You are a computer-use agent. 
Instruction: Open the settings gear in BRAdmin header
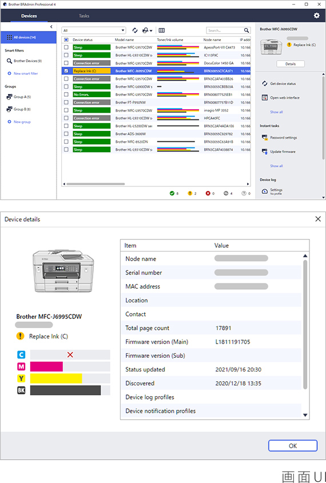[316, 15]
